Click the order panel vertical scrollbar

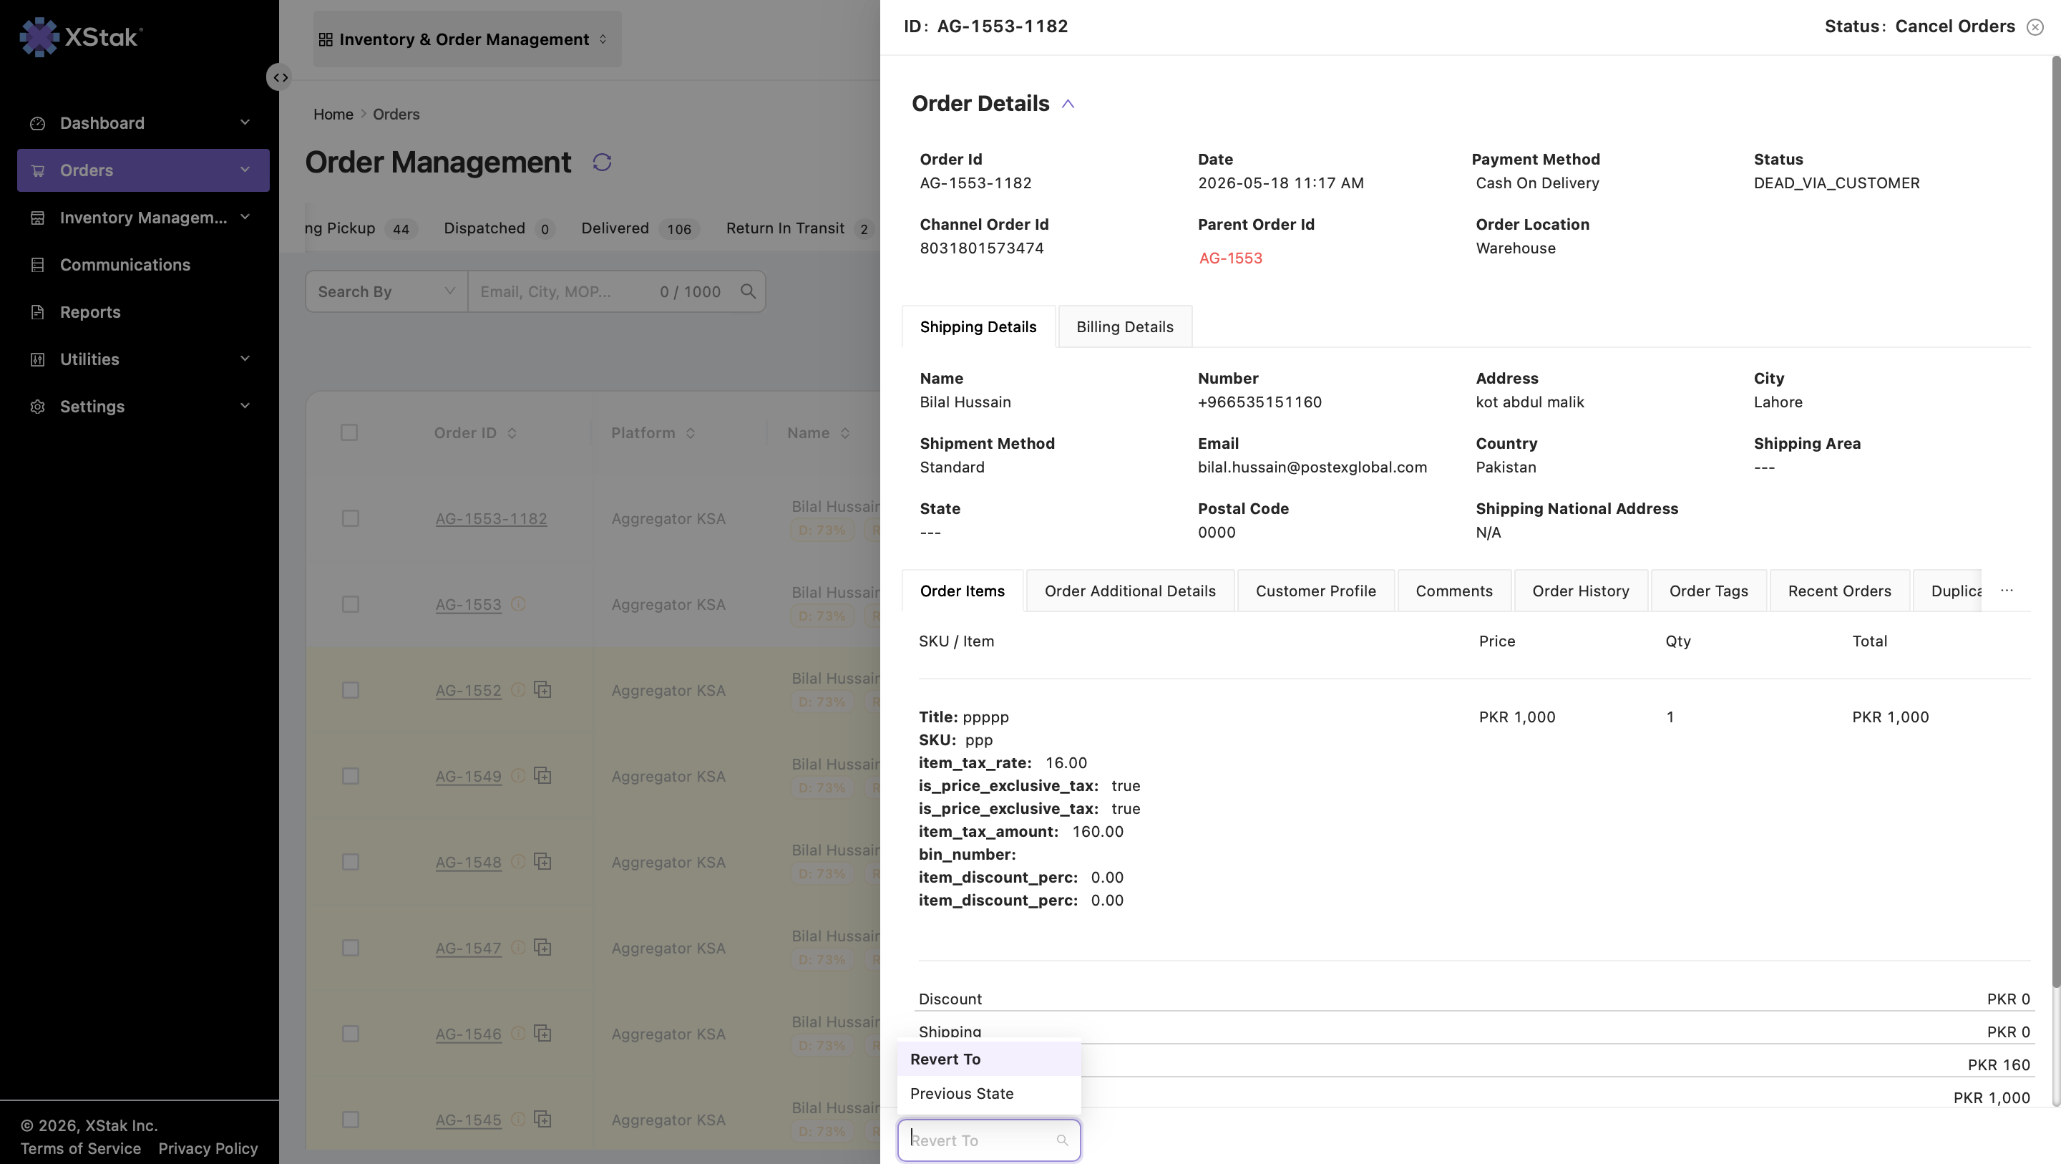tap(2055, 520)
